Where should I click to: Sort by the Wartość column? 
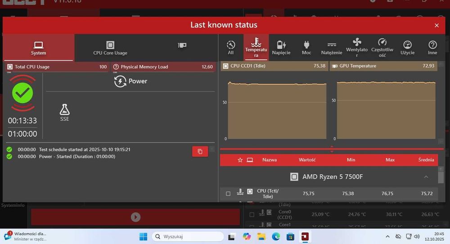pos(307,160)
